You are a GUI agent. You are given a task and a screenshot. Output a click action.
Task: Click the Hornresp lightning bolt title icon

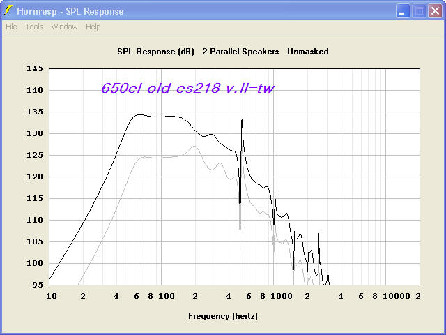pos(8,10)
